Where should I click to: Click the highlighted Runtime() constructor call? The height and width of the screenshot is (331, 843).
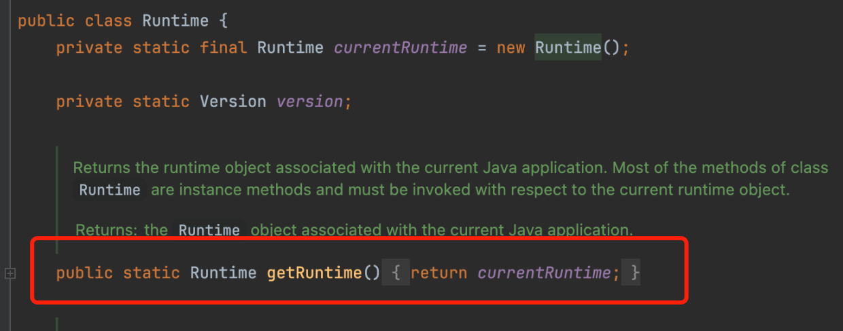point(568,47)
